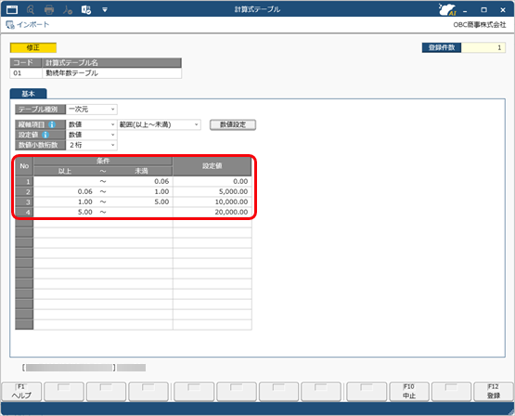Open the 範囲(以上～未満) dropdown

pyautogui.click(x=160, y=124)
